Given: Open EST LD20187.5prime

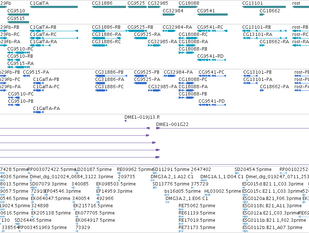Looking at the screenshot, I should [94, 169].
